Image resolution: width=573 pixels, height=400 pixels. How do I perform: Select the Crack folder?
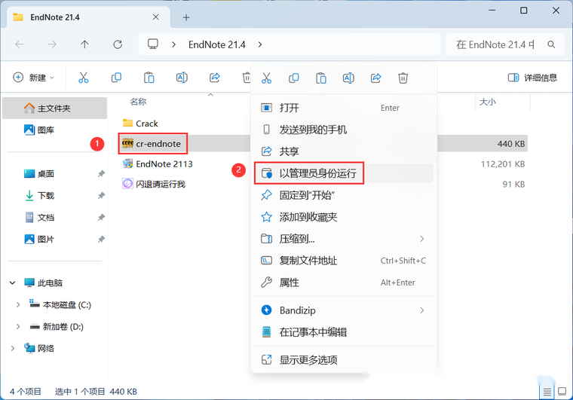pos(141,124)
